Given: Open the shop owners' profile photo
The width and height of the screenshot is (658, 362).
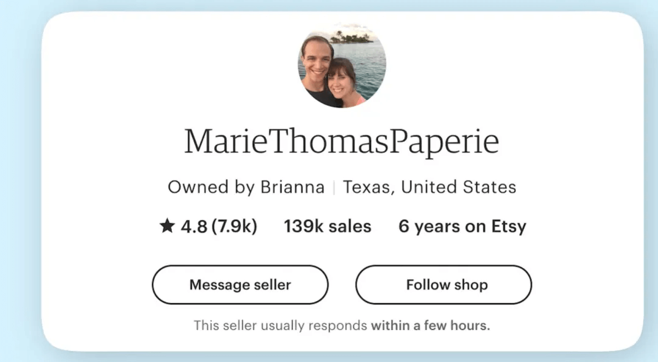Looking at the screenshot, I should 341,65.
